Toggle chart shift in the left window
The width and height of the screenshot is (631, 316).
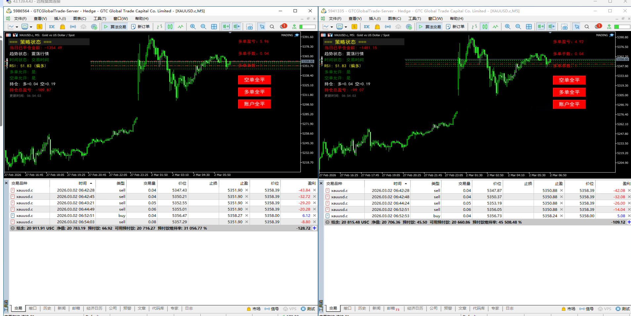click(237, 27)
